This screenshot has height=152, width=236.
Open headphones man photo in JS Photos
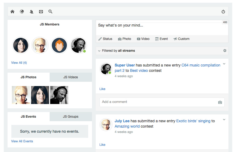tap(59, 95)
